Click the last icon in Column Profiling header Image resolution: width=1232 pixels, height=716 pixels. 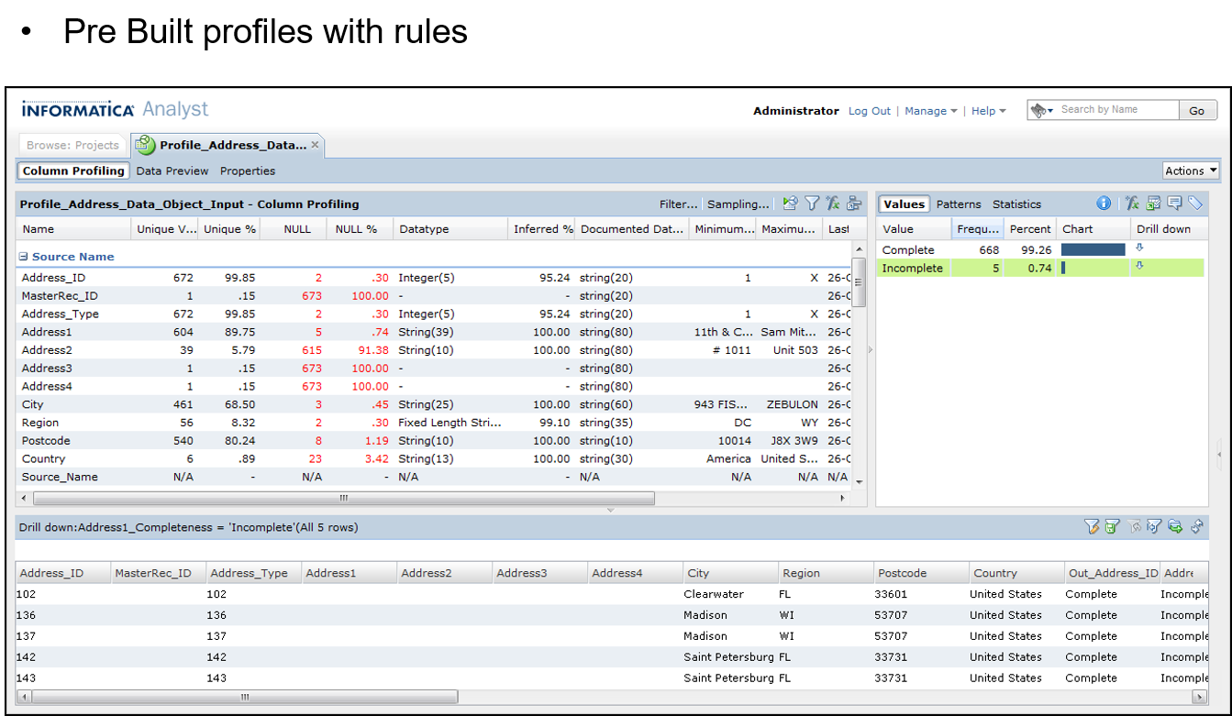(854, 204)
